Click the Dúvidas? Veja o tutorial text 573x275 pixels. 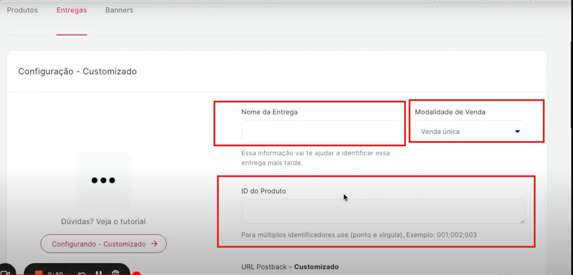(x=103, y=221)
